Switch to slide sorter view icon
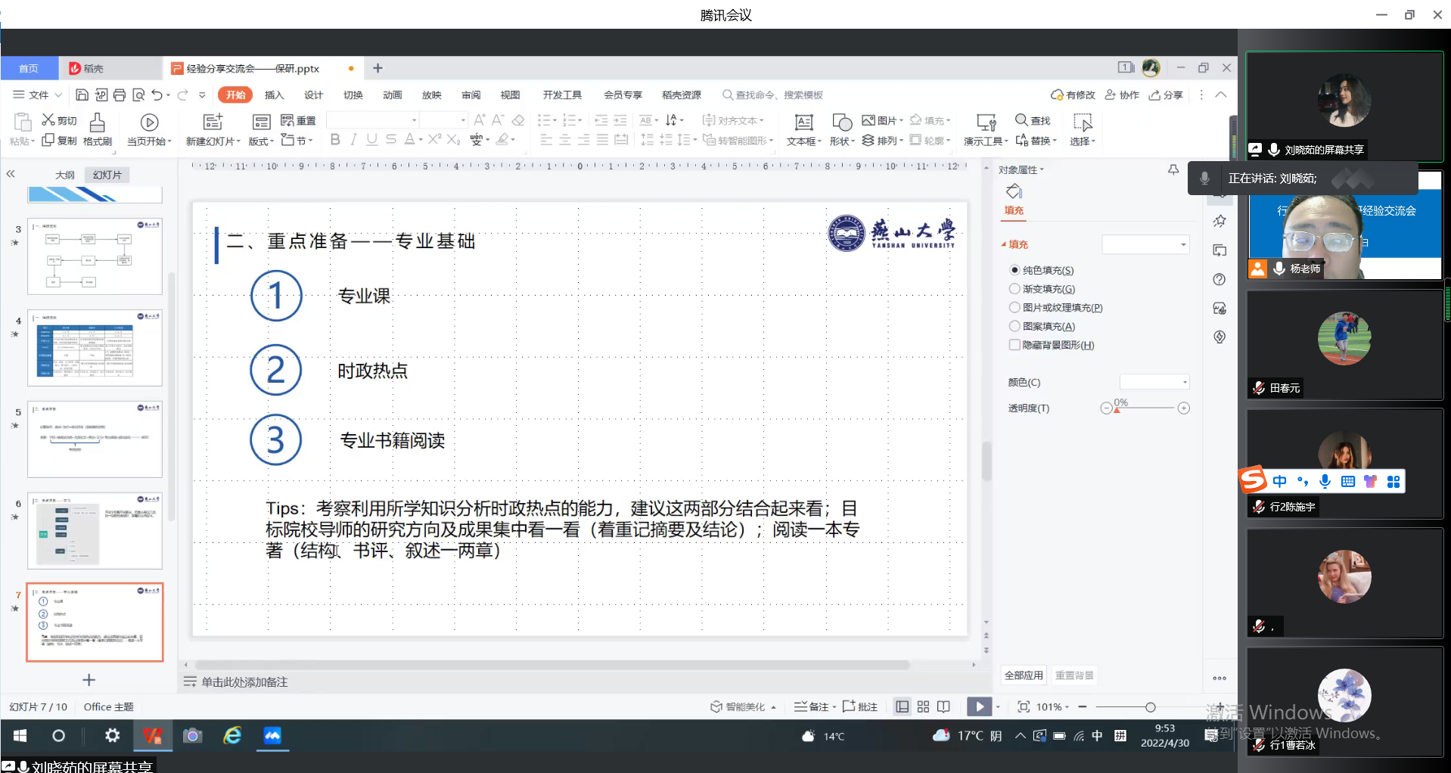Viewport: 1451px width, 773px height. pos(923,706)
